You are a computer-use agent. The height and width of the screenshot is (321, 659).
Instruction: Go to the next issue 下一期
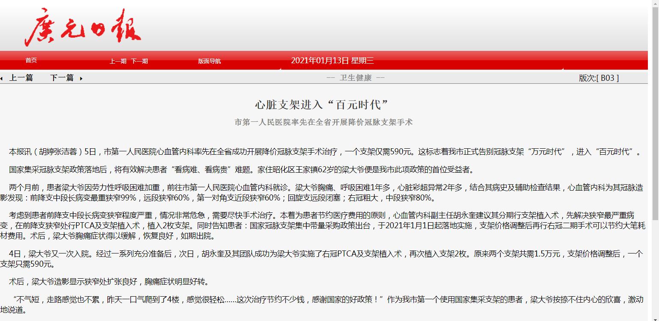coord(139,61)
